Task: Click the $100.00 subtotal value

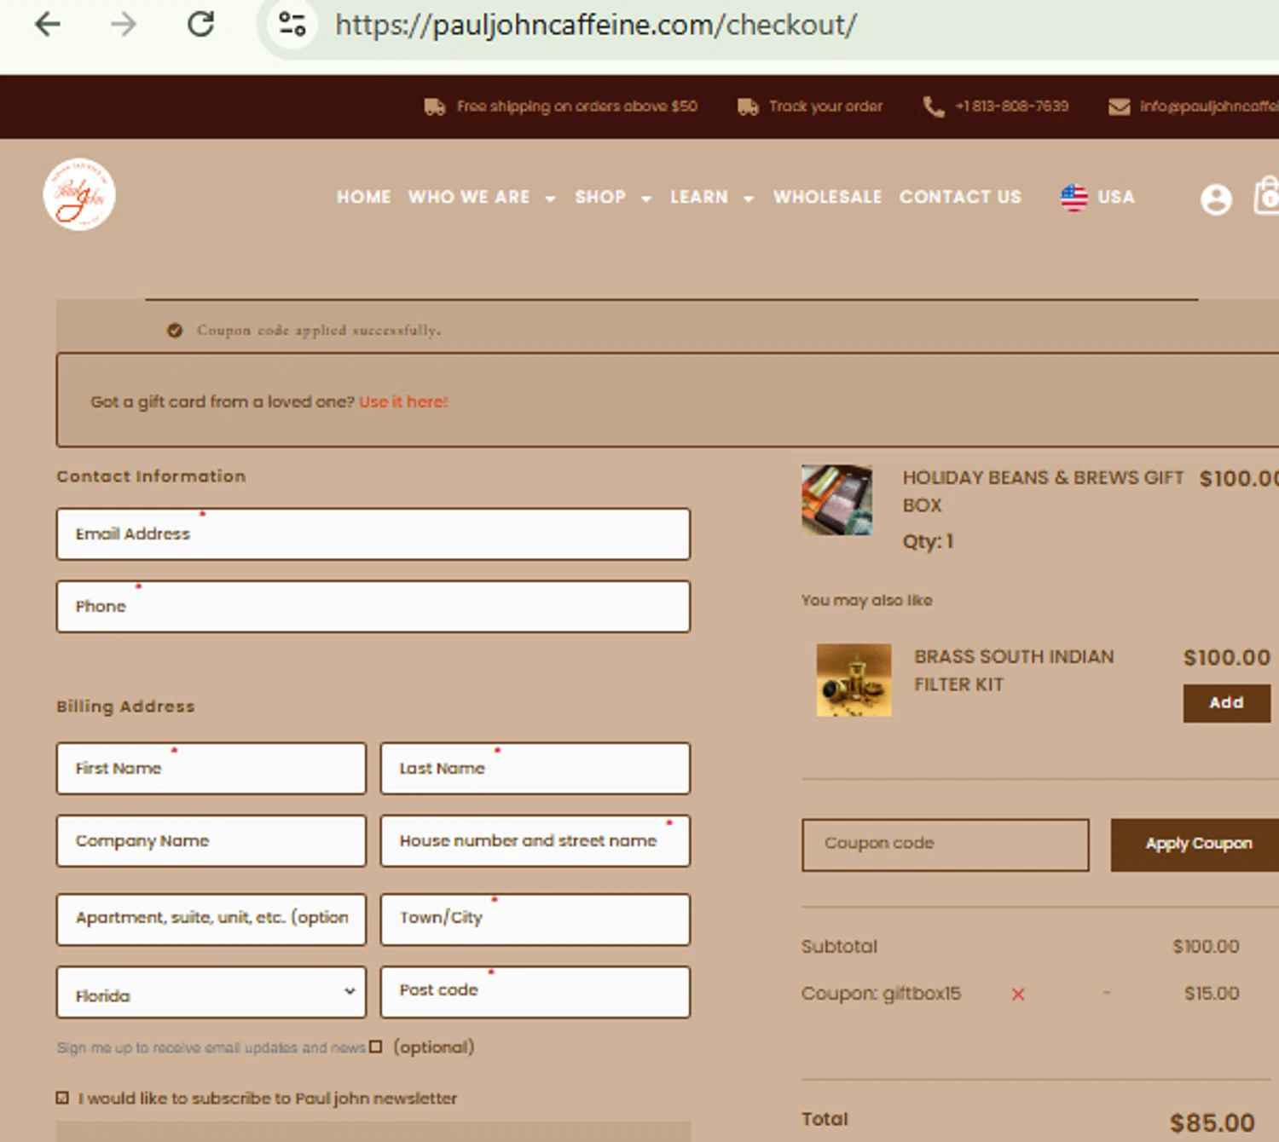Action: [x=1206, y=946]
